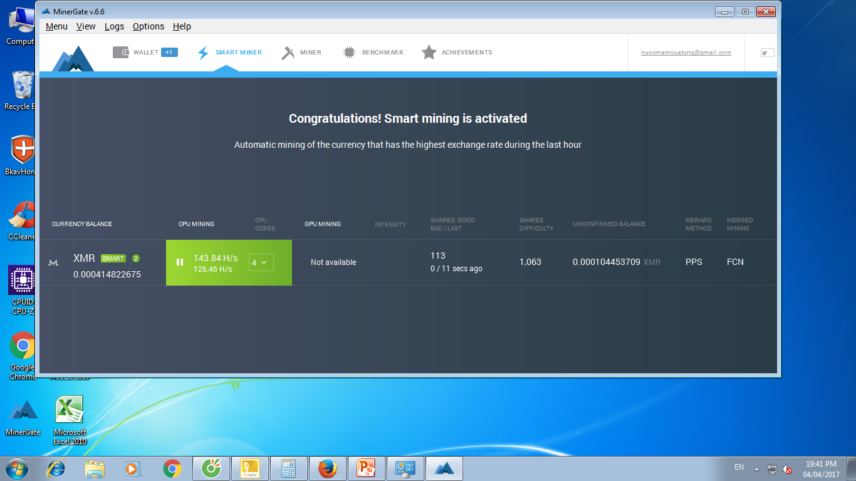Click the account email nuocmamcuatung@gmail.com link
The image size is (856, 481).
click(686, 53)
